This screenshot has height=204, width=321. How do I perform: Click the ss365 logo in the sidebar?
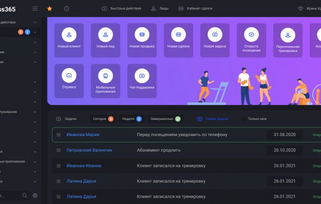(8, 9)
